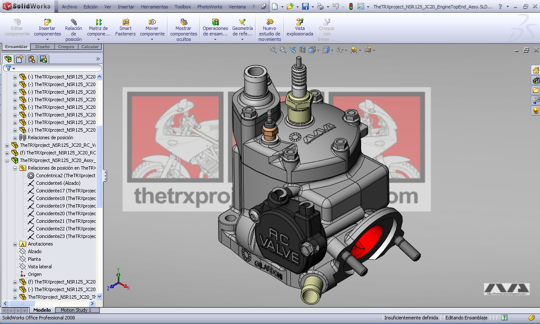The image size is (540, 324).
Task: Open the tree filter dropdown
Action: click(x=11, y=68)
